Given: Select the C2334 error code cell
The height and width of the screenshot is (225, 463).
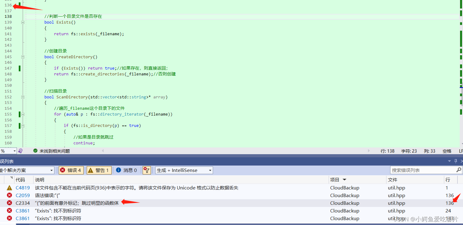Looking at the screenshot, I should (x=23, y=203).
